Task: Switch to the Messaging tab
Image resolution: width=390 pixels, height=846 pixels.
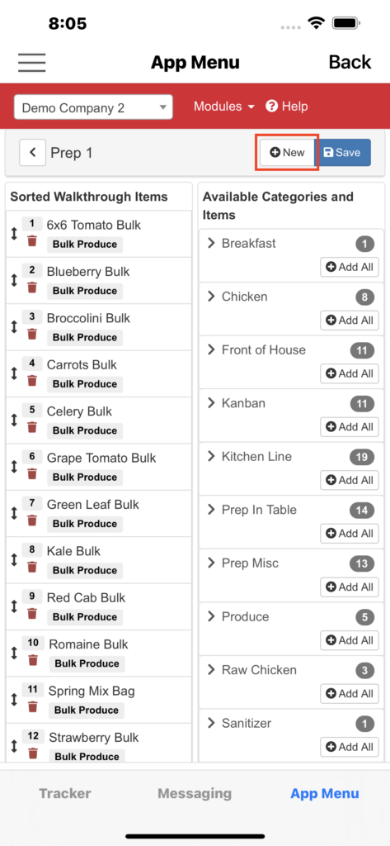Action: click(195, 793)
